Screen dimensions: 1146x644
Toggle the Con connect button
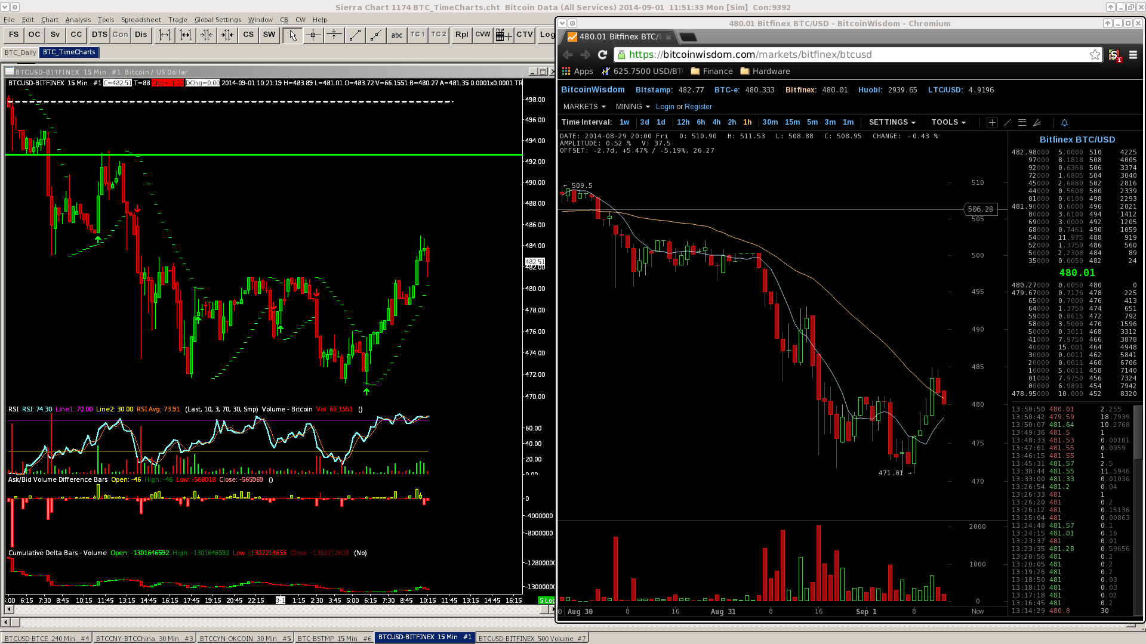(x=120, y=35)
